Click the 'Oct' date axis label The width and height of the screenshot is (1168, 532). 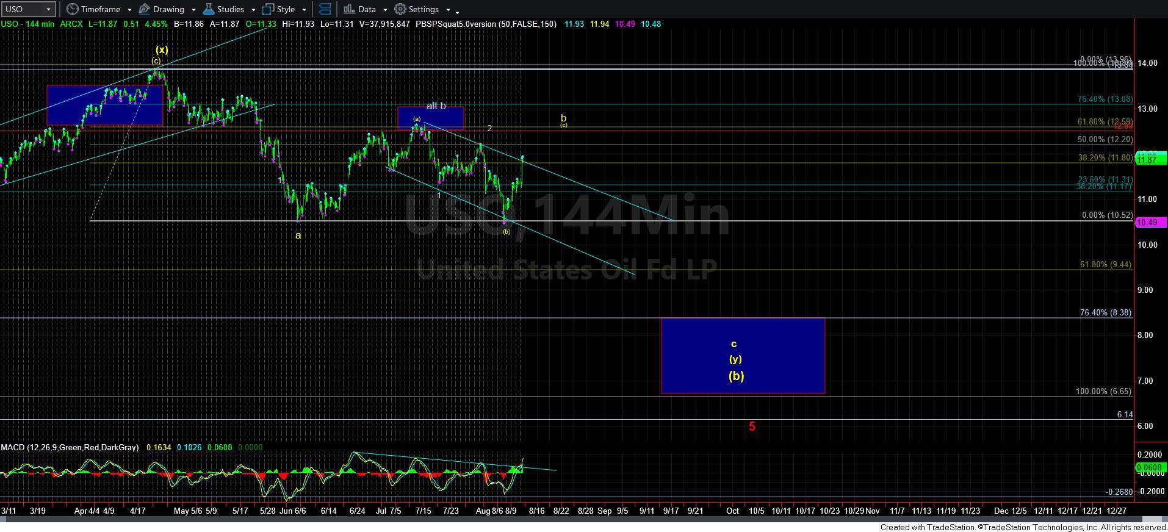pyautogui.click(x=732, y=511)
